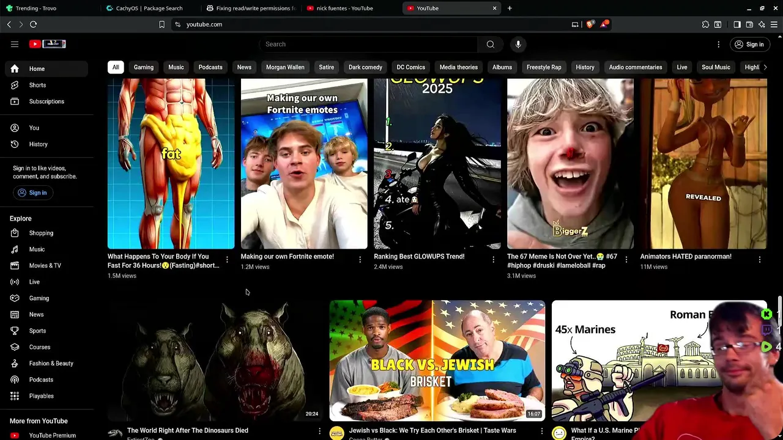Go back with the browser back arrow
The image size is (783, 440).
pyautogui.click(x=9, y=24)
